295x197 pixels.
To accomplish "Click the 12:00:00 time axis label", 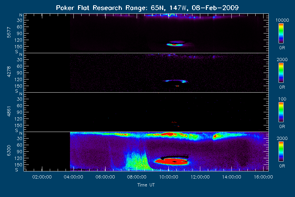I will (200, 177).
